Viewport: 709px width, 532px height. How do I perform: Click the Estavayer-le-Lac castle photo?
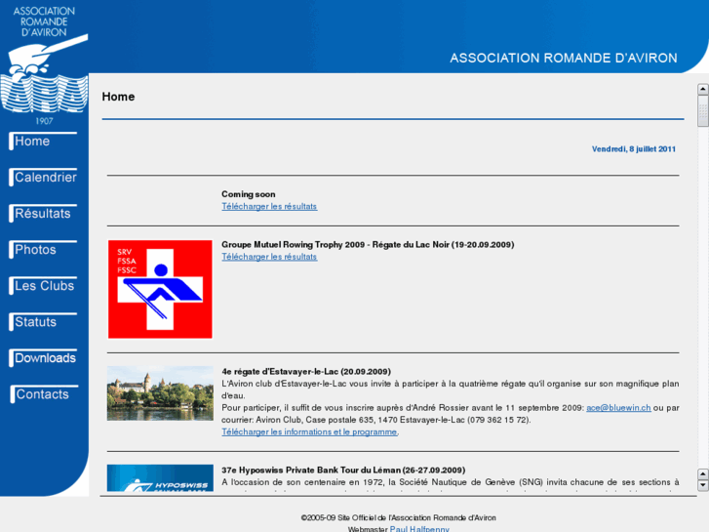(x=160, y=393)
